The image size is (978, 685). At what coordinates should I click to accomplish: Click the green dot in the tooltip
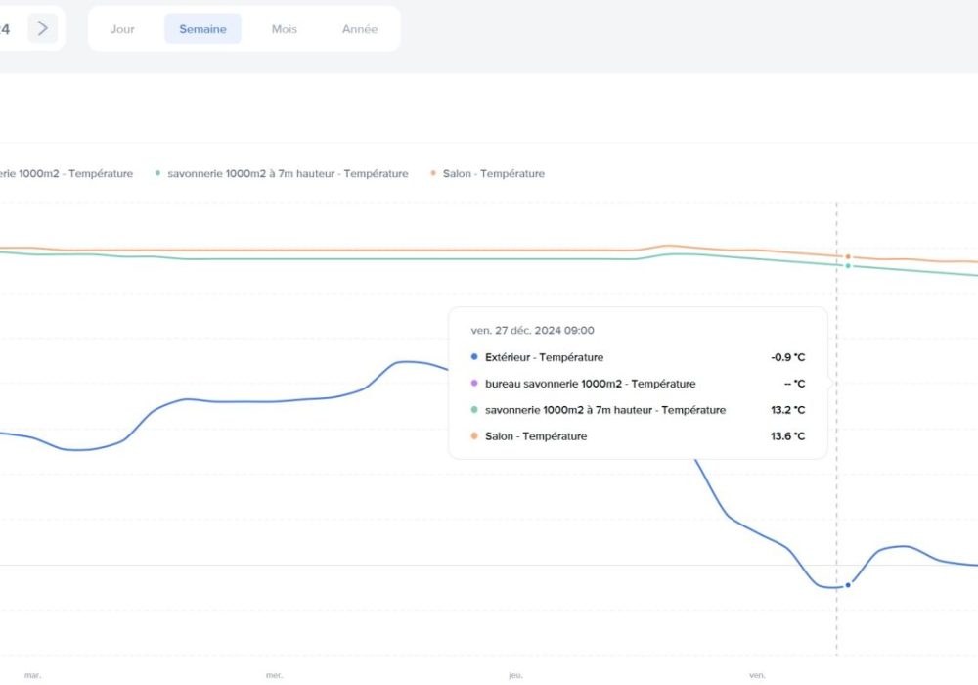pos(474,410)
